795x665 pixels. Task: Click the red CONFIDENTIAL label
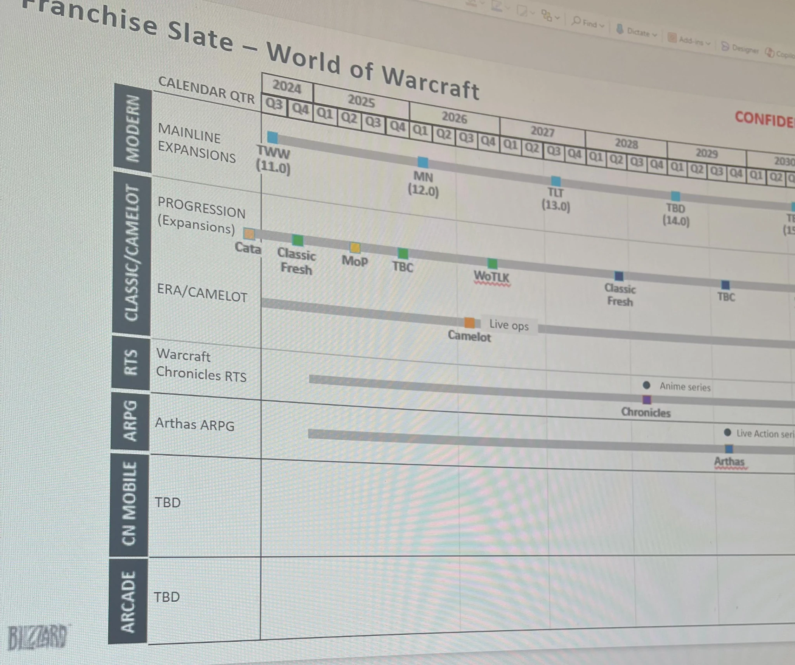point(765,119)
